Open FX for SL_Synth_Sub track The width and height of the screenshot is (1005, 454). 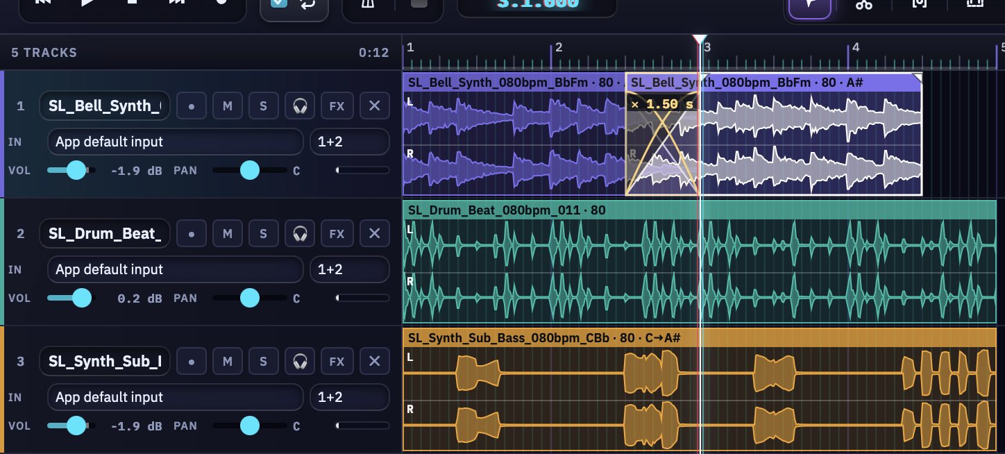337,362
